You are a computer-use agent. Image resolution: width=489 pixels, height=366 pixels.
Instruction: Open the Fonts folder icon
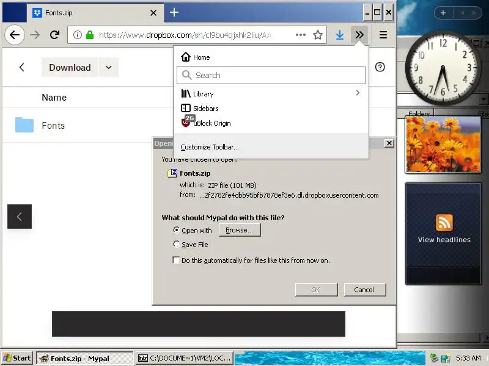24,125
